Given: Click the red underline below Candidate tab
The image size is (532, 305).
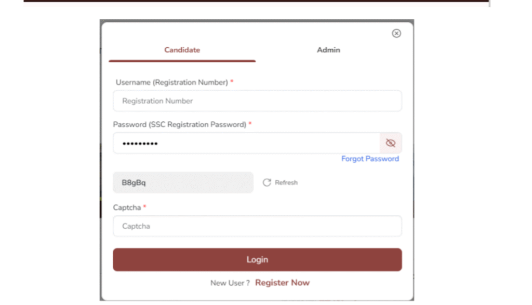Looking at the screenshot, I should tap(182, 61).
